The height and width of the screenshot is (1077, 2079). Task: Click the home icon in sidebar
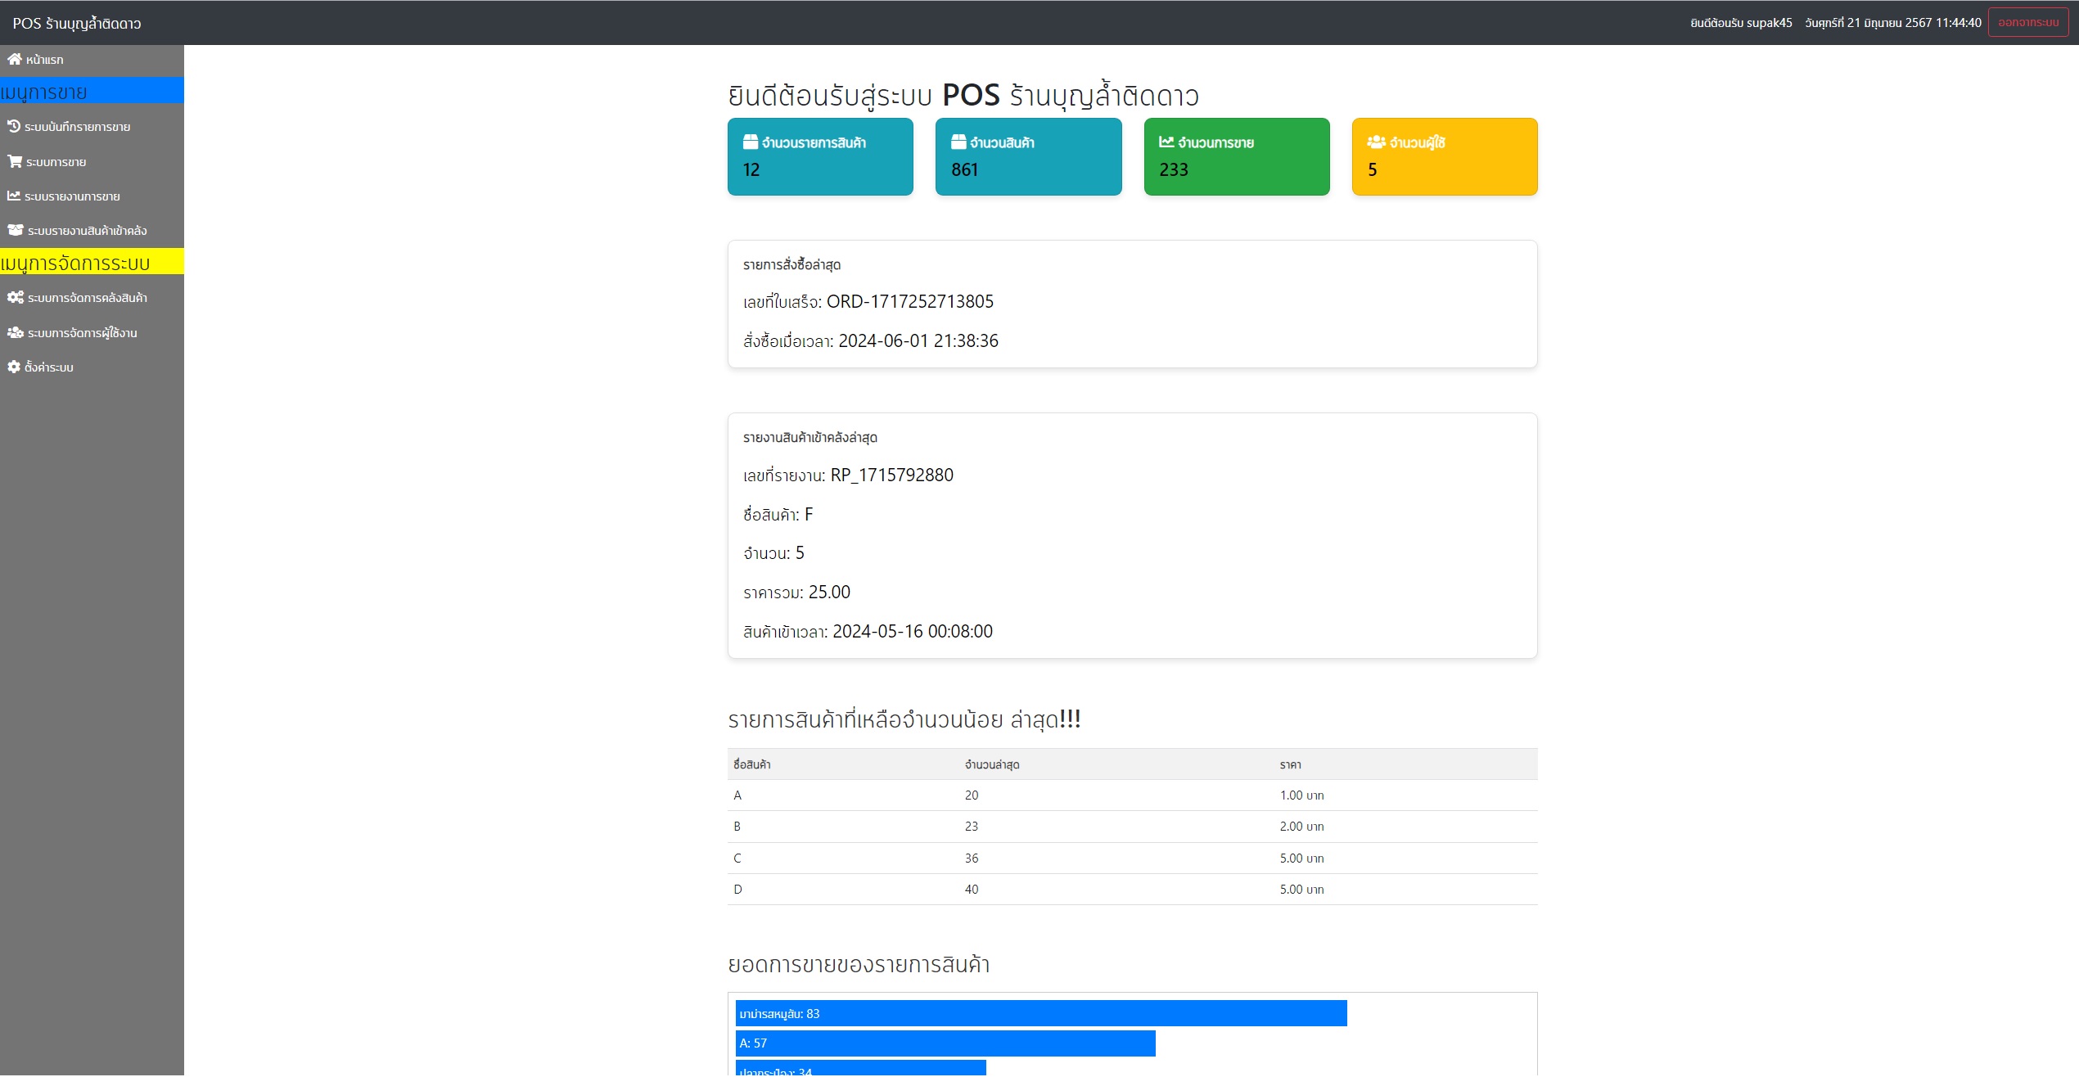click(x=14, y=59)
